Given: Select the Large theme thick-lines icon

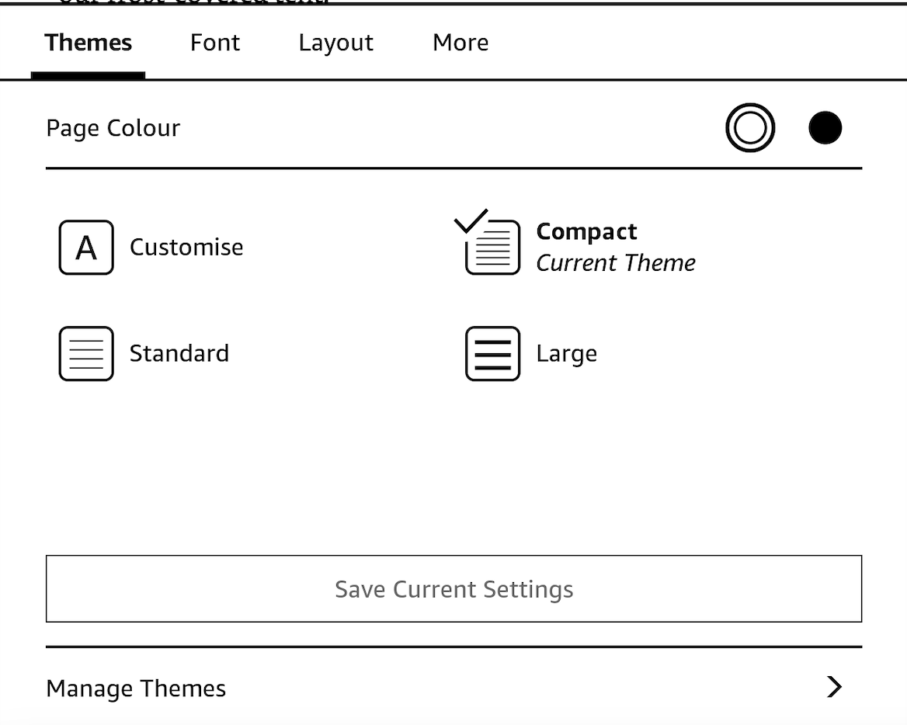Looking at the screenshot, I should pyautogui.click(x=493, y=353).
